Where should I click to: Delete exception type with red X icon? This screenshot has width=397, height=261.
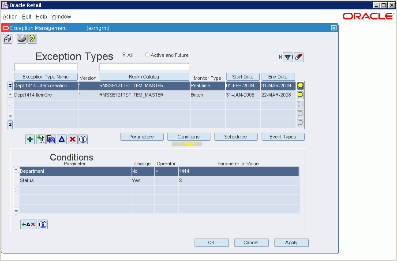click(73, 139)
